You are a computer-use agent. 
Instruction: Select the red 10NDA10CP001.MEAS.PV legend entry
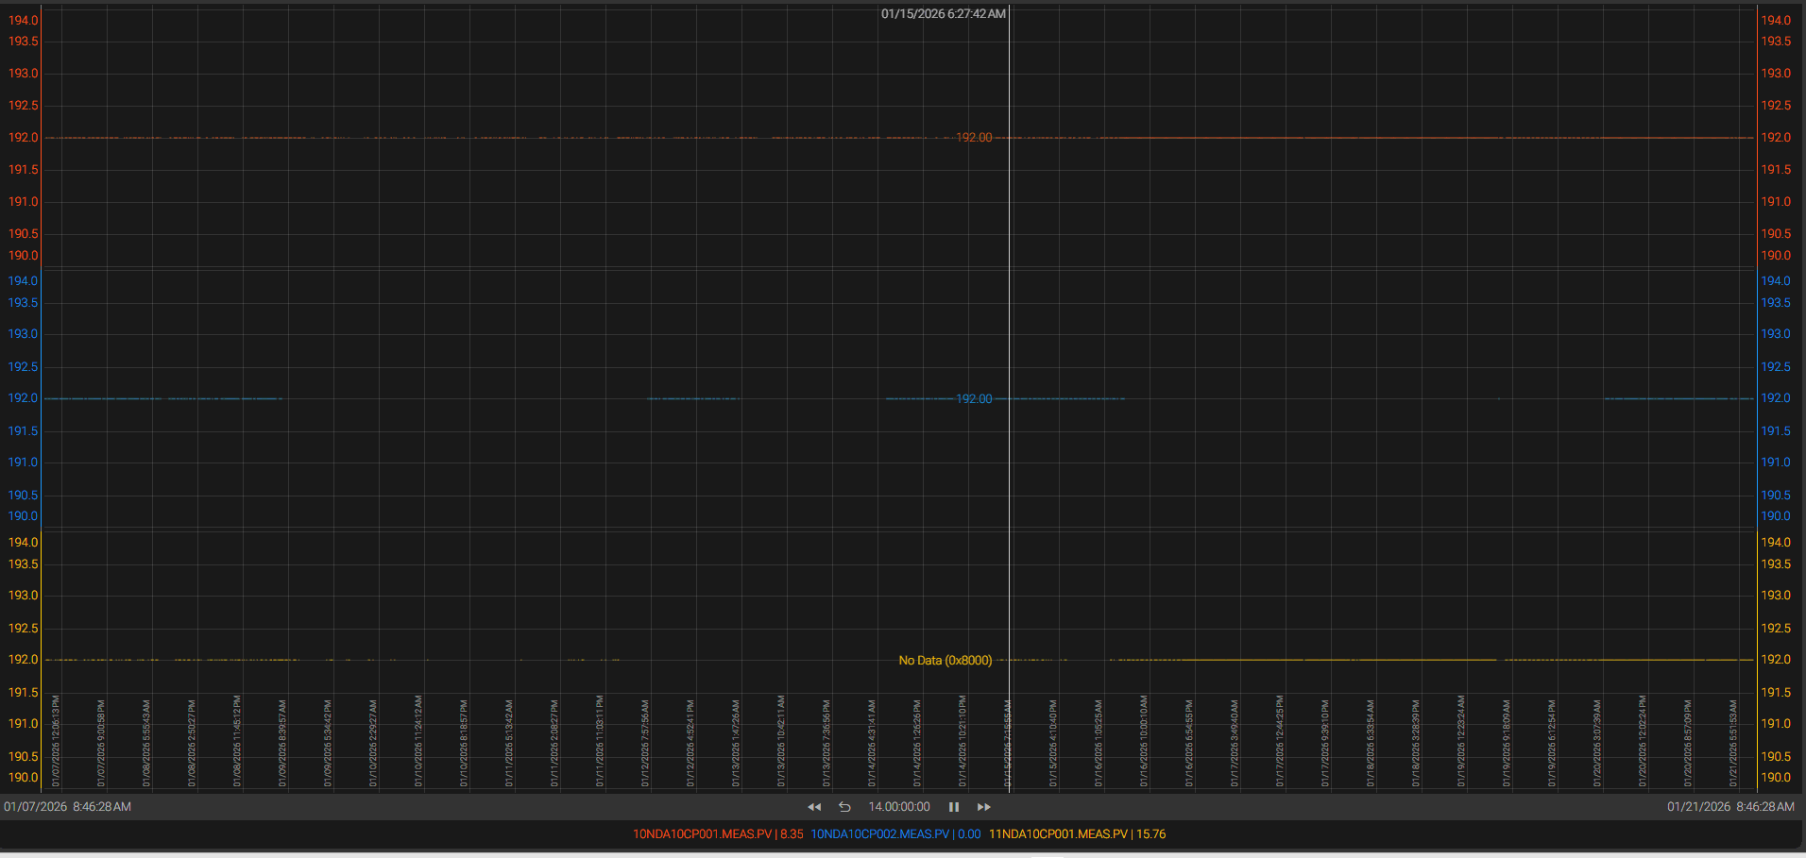click(x=718, y=834)
